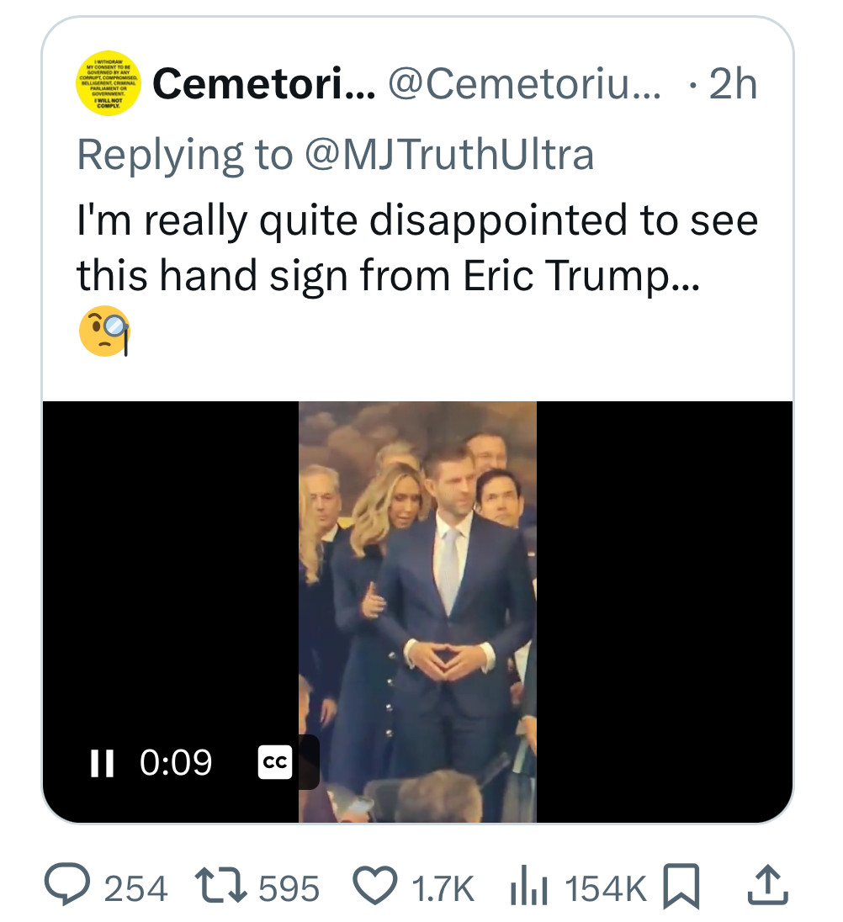Open the @MJTruthUltra profile link

[448, 154]
